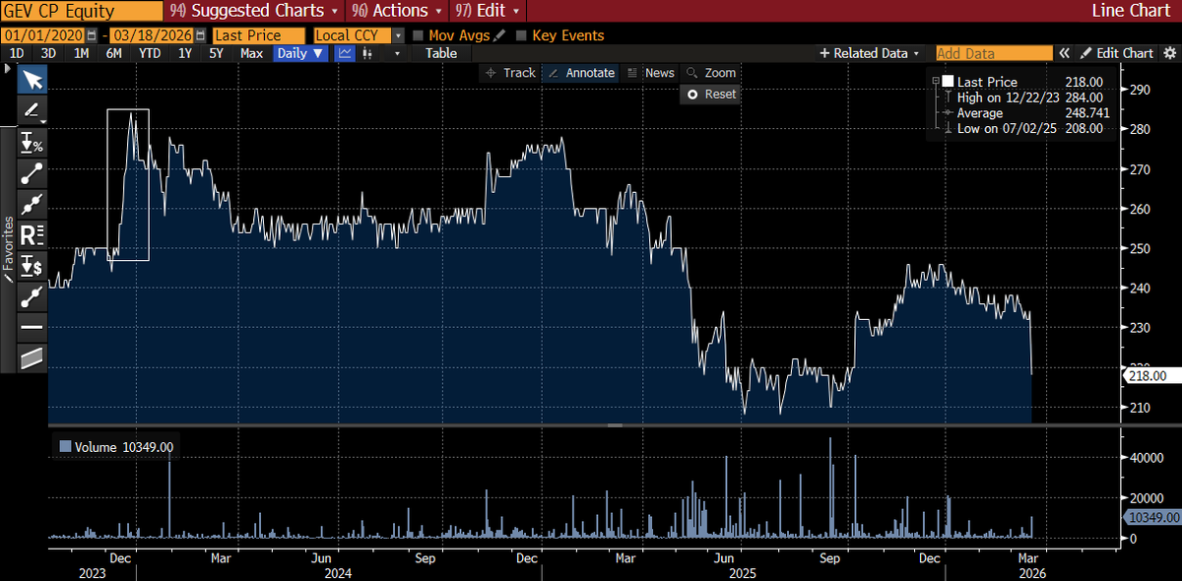Set range to Max
Viewport: 1182px width, 581px height.
[x=251, y=53]
